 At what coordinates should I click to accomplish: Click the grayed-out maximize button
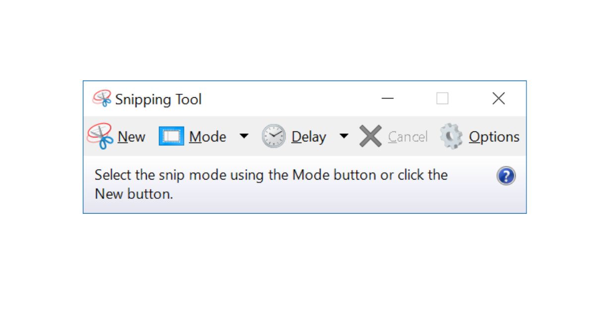[442, 99]
